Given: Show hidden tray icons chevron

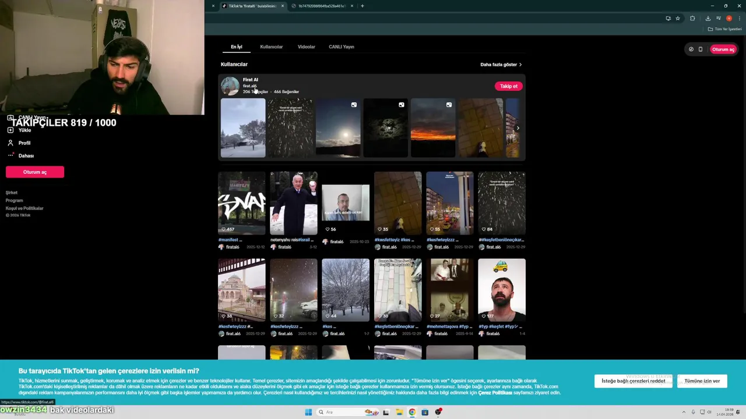Looking at the screenshot, I should [x=684, y=412].
